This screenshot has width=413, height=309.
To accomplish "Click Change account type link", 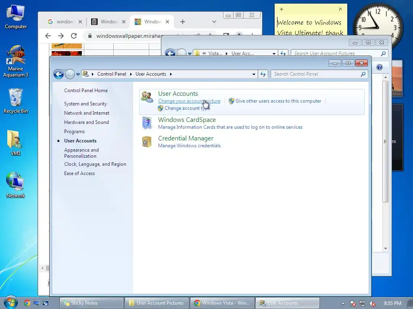I will [187, 108].
